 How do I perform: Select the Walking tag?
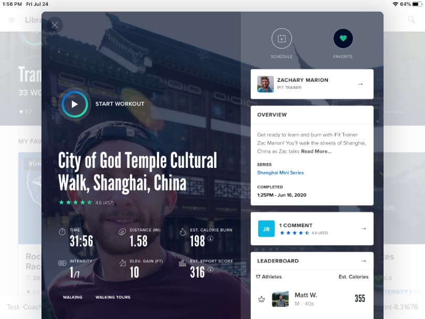(72, 297)
